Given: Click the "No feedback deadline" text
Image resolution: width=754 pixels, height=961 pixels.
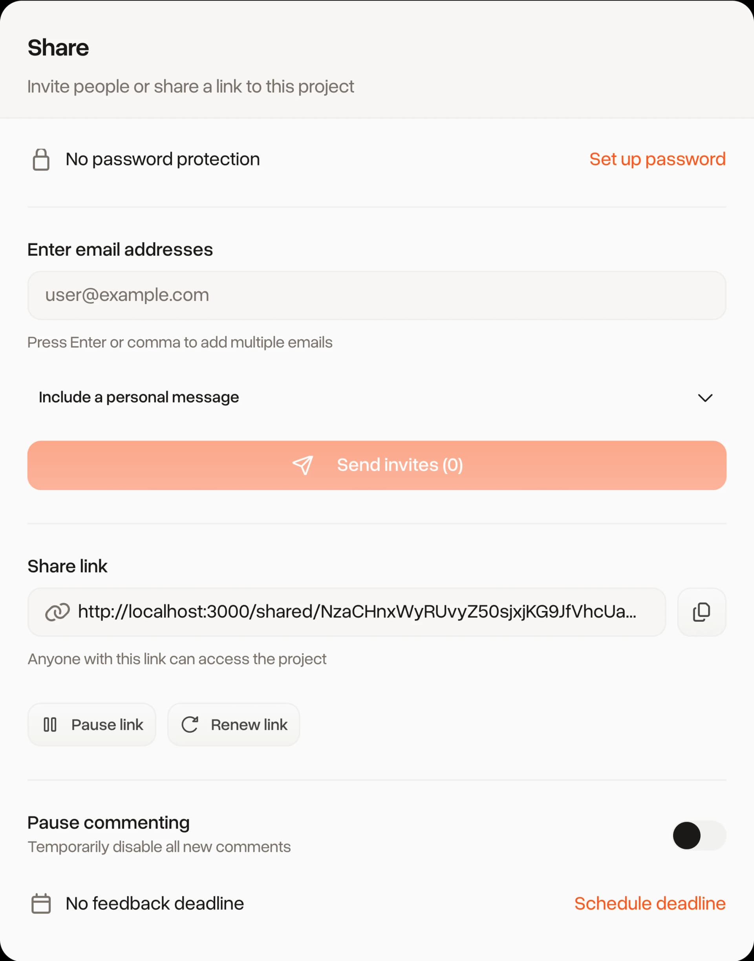Looking at the screenshot, I should 154,903.
